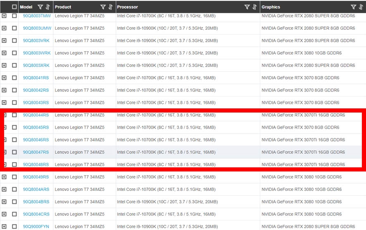Open model link 90Q80048RS
Screen dimensions: 366x230
pos(36,164)
